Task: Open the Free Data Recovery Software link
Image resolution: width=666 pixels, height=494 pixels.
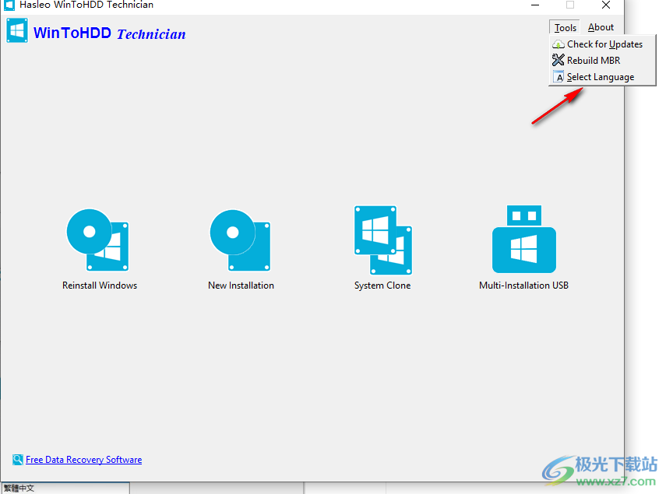Action: click(83, 460)
